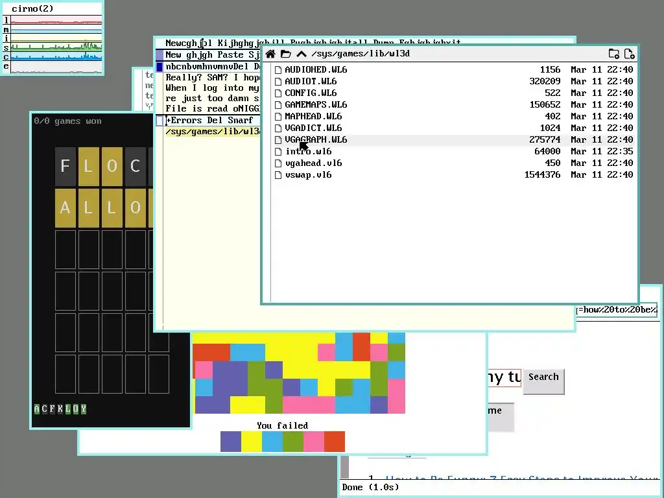This screenshot has height=498, width=664.
Task: Click letter K in the used-letters strip
Action: pyautogui.click(x=60, y=409)
